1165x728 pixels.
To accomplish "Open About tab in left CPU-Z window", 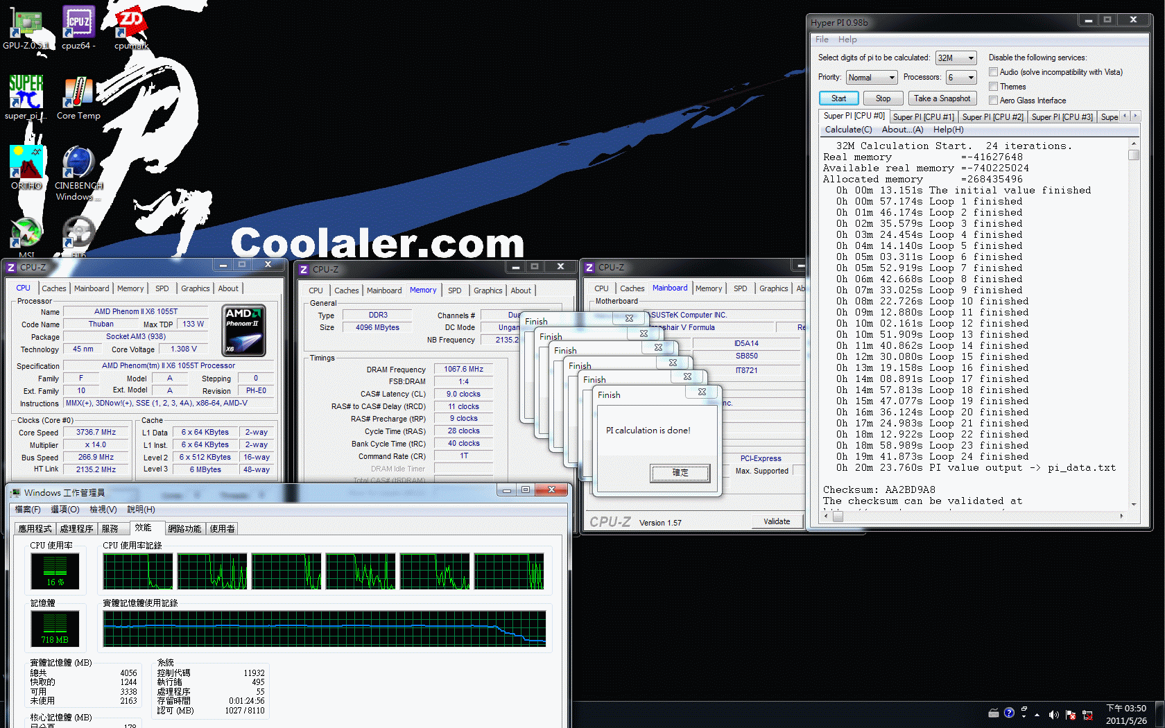I will [x=228, y=288].
